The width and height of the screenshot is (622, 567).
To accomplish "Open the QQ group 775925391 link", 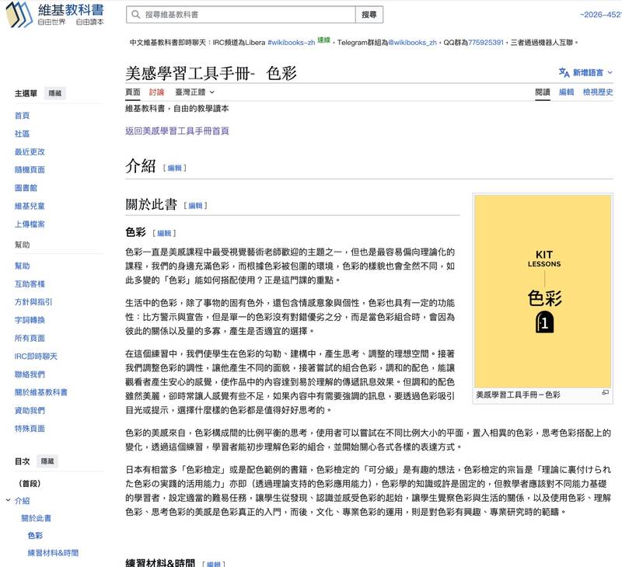I will click(485, 43).
